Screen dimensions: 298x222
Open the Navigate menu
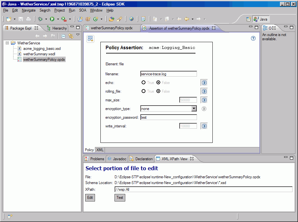click(x=29, y=10)
